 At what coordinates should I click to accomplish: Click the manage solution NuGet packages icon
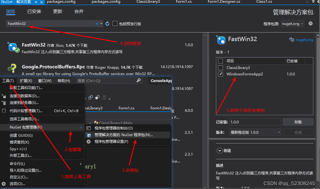pos(89,135)
